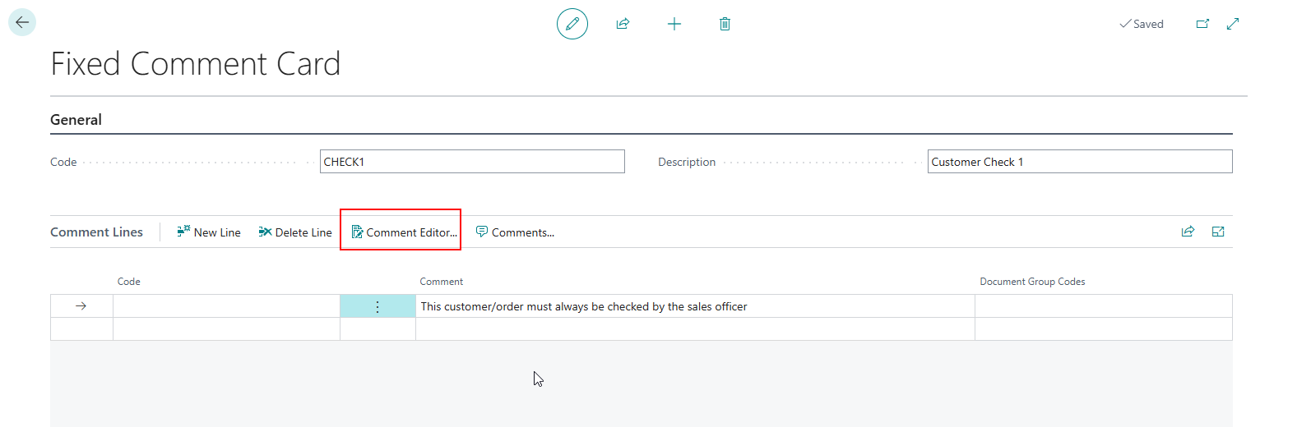Click the back arrow button
The image size is (1297, 427).
(x=22, y=22)
